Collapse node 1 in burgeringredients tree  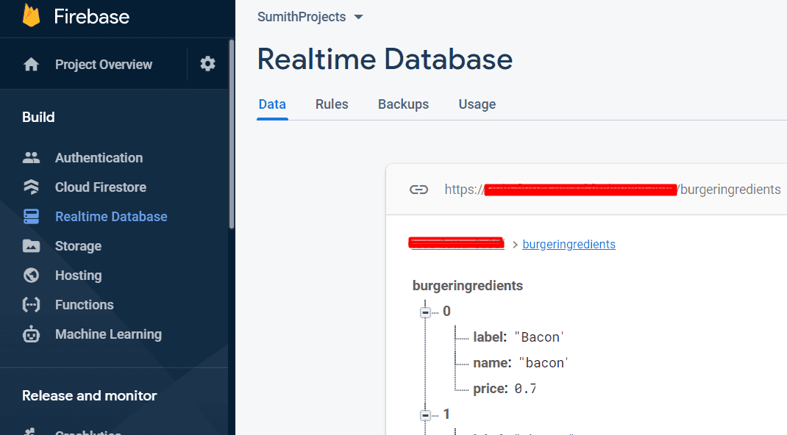tap(426, 415)
